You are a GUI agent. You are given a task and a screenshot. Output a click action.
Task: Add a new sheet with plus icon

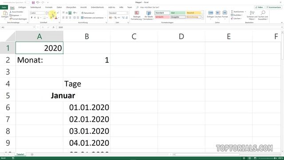(32, 154)
